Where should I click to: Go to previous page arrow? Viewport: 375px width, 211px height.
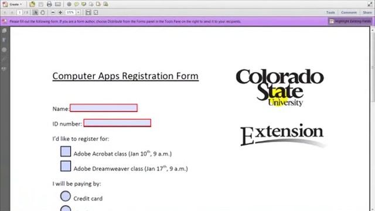click(x=5, y=12)
